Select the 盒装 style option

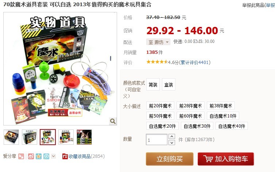(x=169, y=85)
